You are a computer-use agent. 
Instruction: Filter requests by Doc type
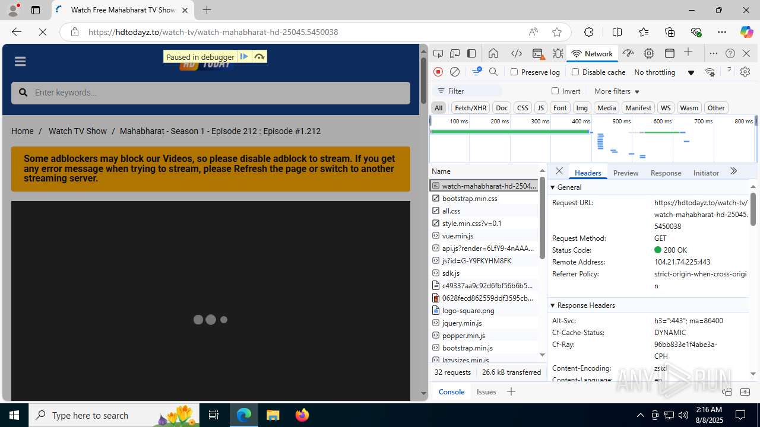(x=502, y=107)
